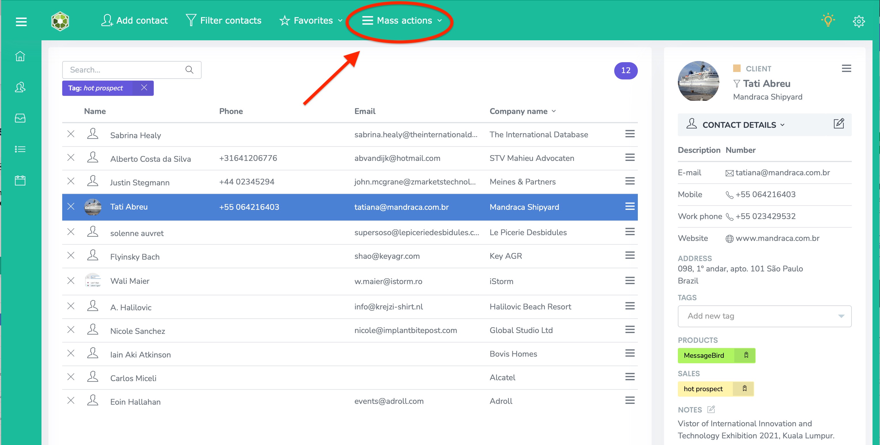Open the contacts icon in sidebar
880x445 pixels.
[x=20, y=88]
